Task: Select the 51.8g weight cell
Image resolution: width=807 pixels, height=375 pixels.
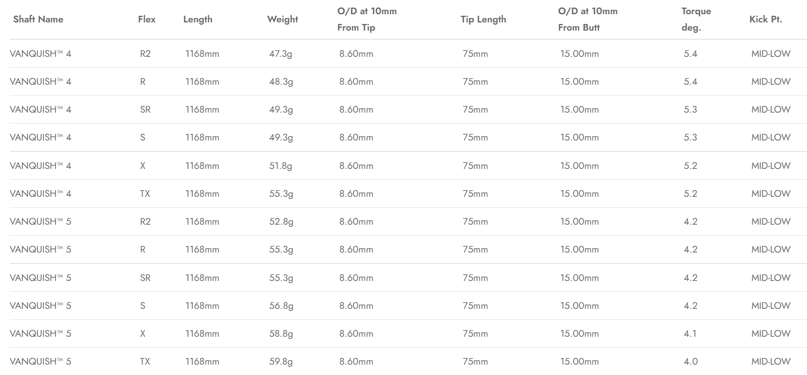Action: 281,166
